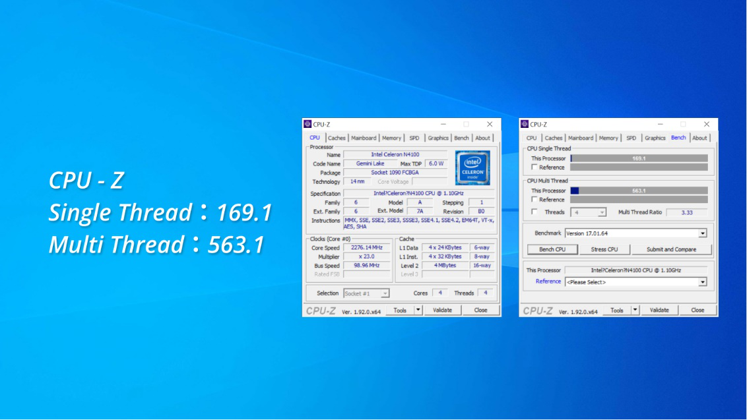Click the Technology value 14 nm

[x=357, y=181]
